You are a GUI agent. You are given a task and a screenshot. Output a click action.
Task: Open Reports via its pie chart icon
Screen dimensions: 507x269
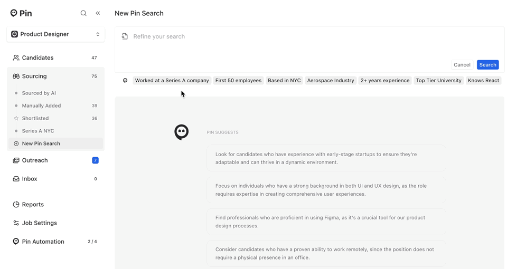(16, 205)
